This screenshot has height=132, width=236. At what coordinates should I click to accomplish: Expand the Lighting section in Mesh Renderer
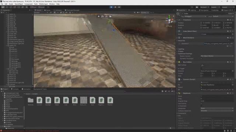(177, 49)
